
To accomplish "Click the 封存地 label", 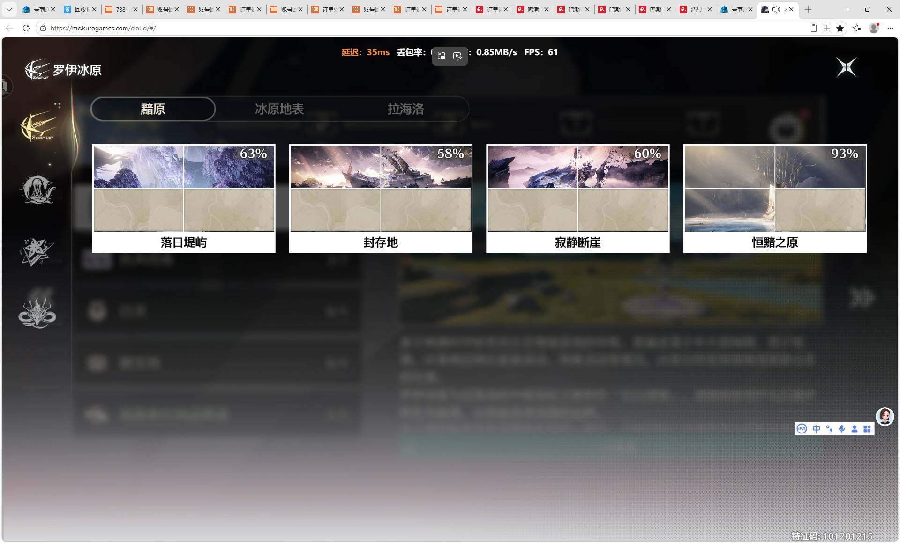I will (x=381, y=242).
